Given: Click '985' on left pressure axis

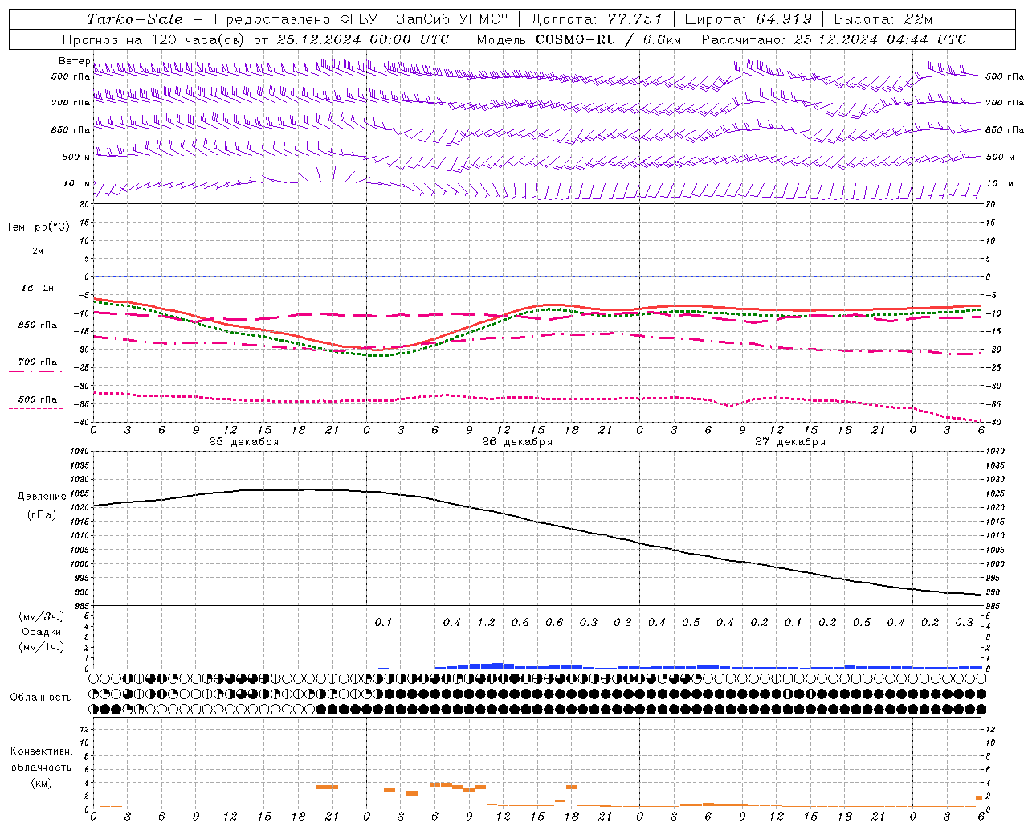Looking at the screenshot, I should 82,605.
